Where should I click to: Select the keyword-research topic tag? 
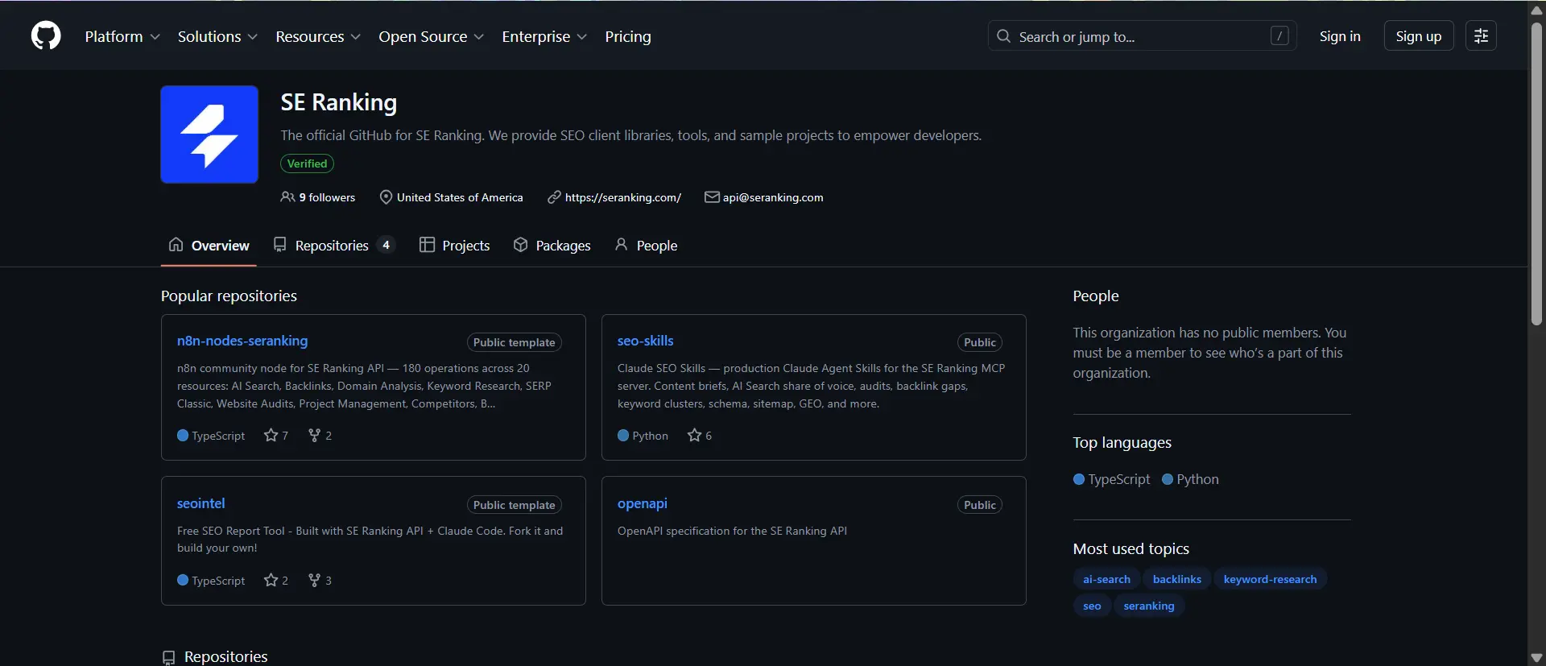click(1271, 579)
